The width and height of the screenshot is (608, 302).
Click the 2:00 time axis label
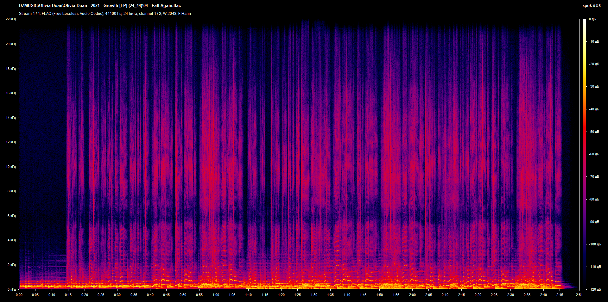[x=412, y=295]
